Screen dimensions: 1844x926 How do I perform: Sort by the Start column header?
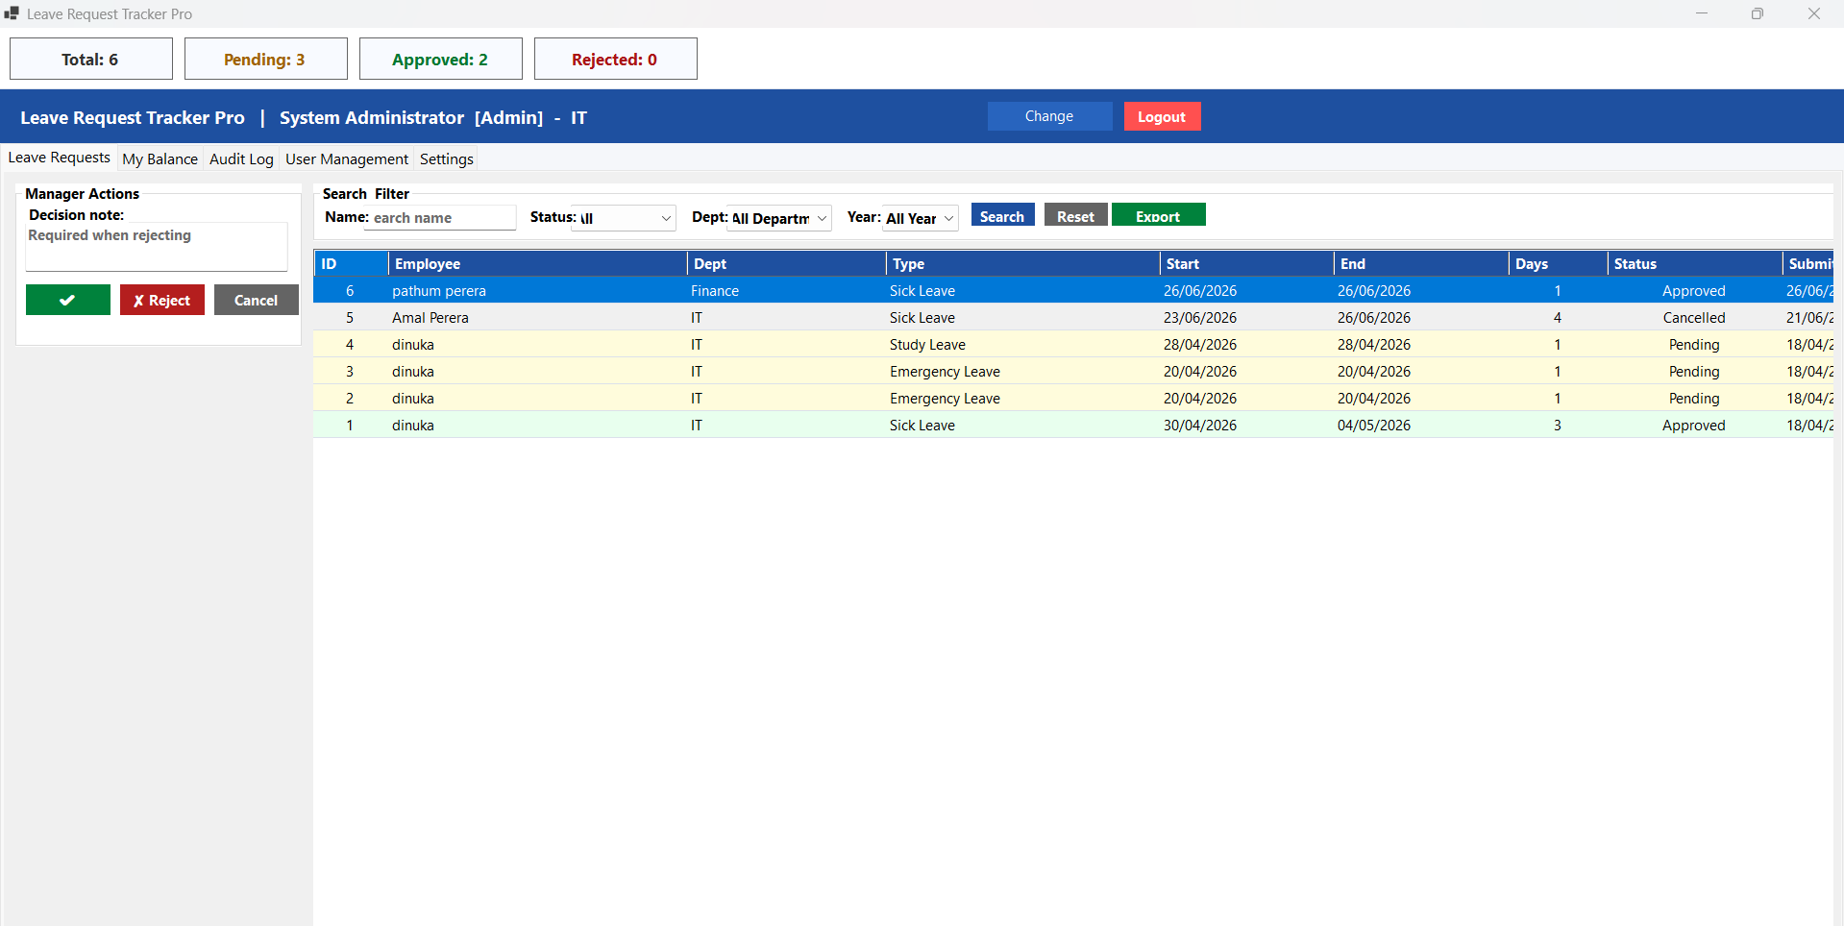[x=1247, y=263]
